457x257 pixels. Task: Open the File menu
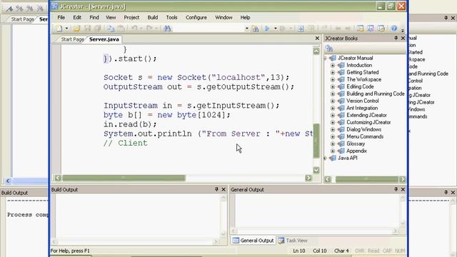coord(61,17)
